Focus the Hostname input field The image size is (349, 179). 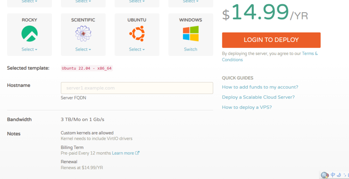(137, 88)
